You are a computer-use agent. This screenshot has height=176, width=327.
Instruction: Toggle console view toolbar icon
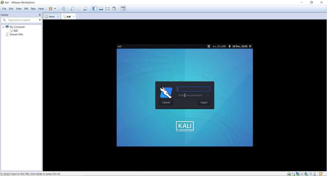(x=123, y=9)
